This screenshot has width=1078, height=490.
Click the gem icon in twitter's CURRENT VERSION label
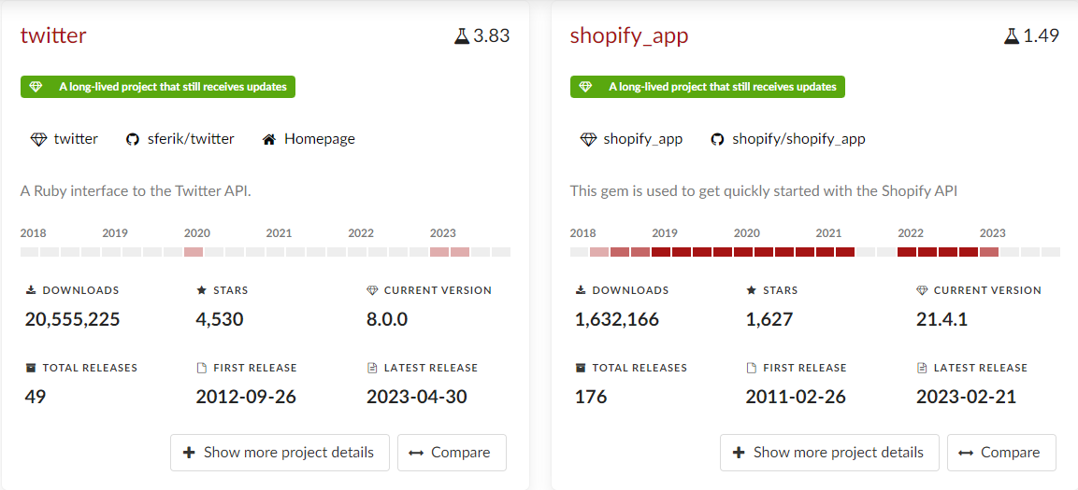pos(373,290)
